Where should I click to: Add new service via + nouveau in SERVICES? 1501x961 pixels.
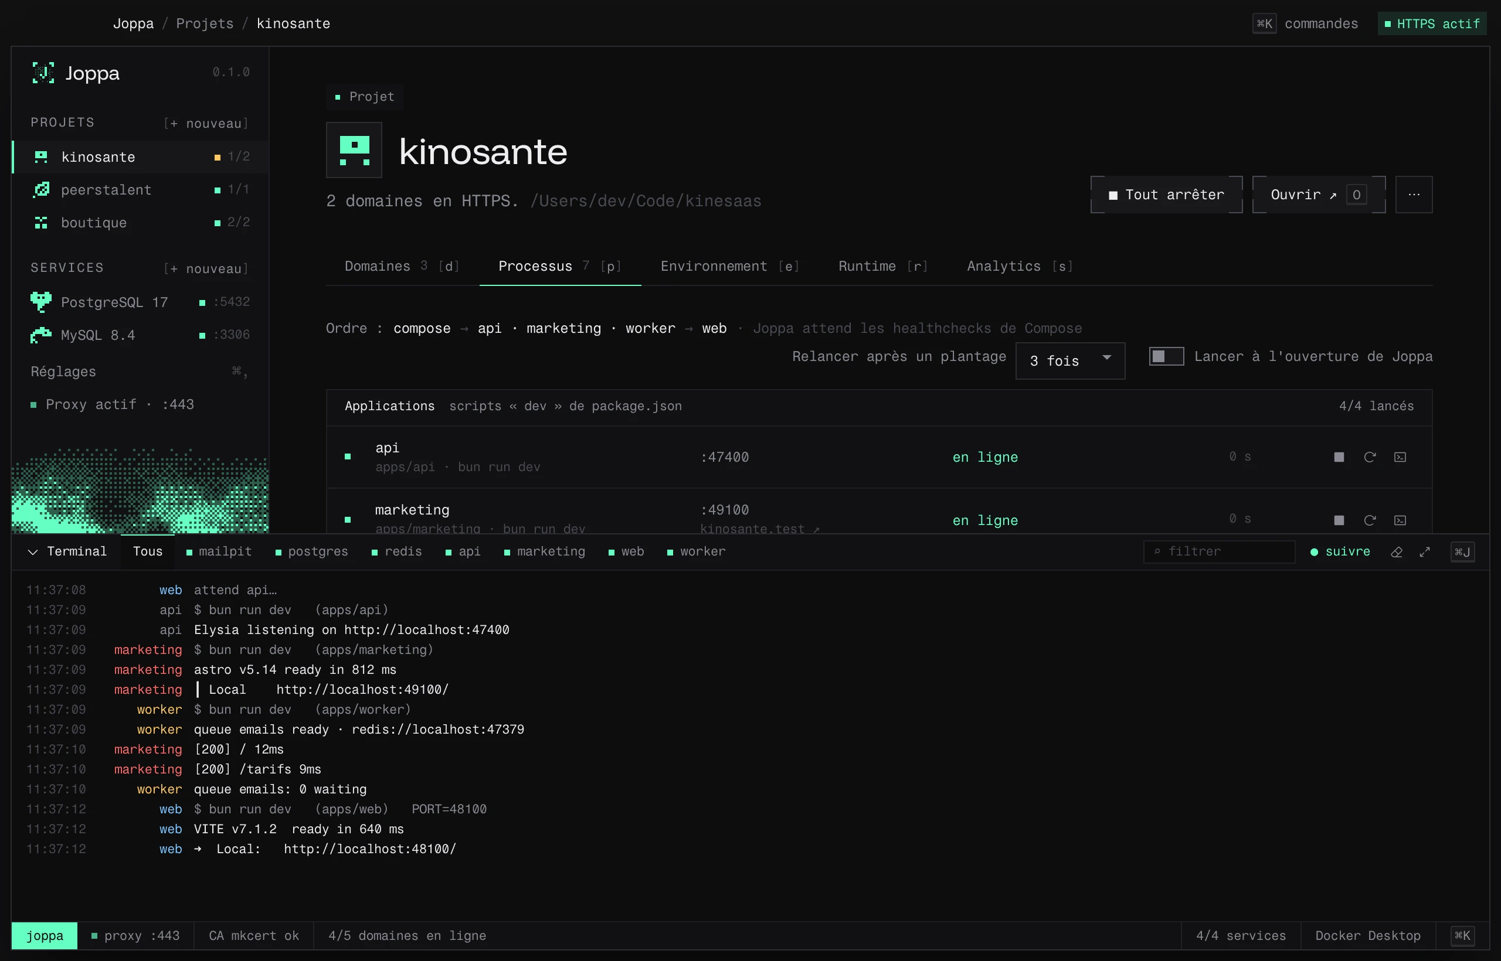206,269
